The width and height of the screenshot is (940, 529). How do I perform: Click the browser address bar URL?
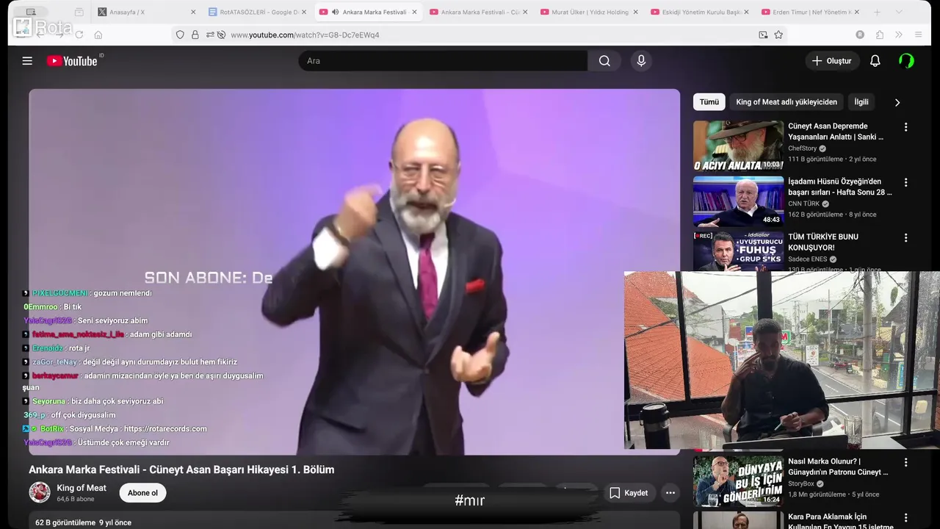tap(305, 35)
